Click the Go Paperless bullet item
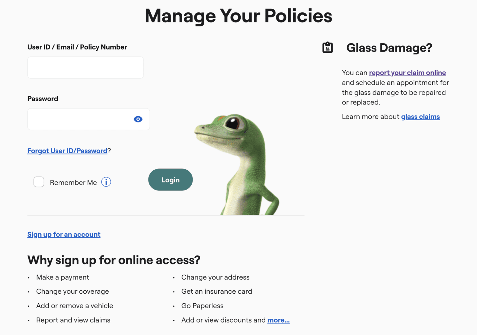Image resolution: width=477 pixels, height=335 pixels. tap(202, 305)
